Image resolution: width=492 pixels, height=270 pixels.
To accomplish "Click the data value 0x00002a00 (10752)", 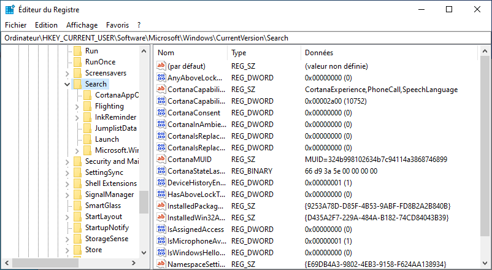I will click(x=336, y=101).
